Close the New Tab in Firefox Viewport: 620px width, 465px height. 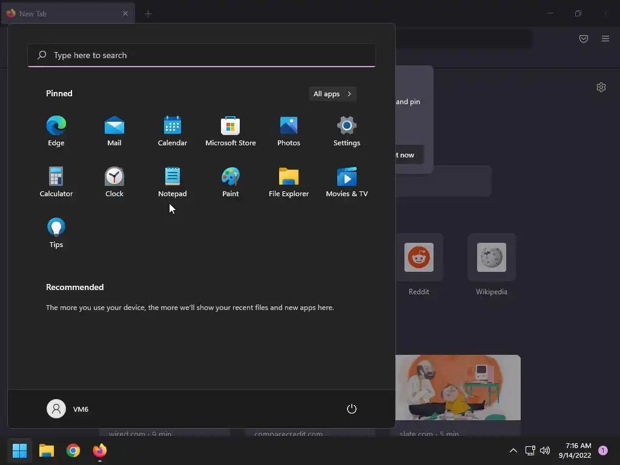pos(125,13)
